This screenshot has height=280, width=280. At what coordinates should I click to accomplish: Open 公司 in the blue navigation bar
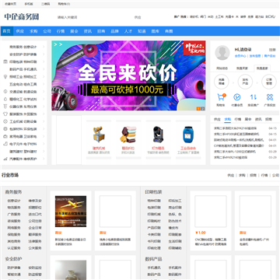pyautogui.click(x=47, y=31)
